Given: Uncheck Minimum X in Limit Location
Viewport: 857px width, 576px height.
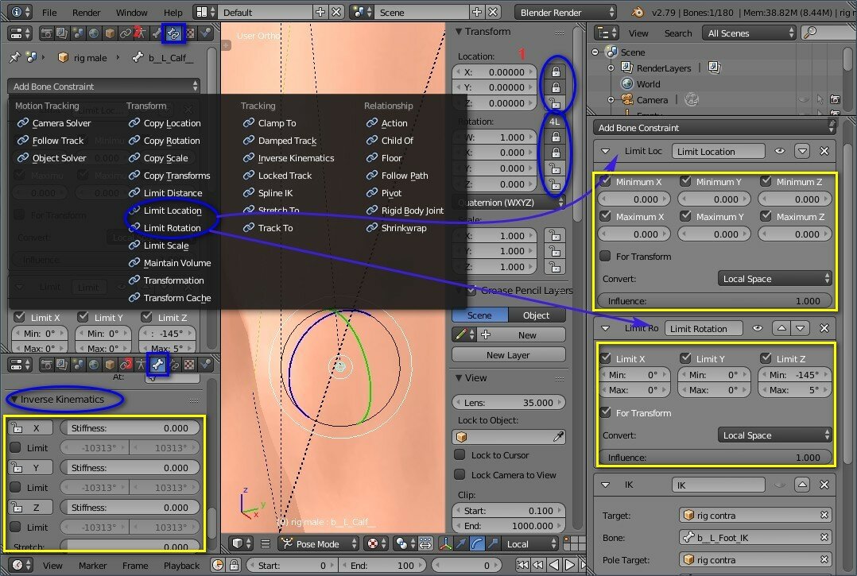Looking at the screenshot, I should (x=605, y=181).
